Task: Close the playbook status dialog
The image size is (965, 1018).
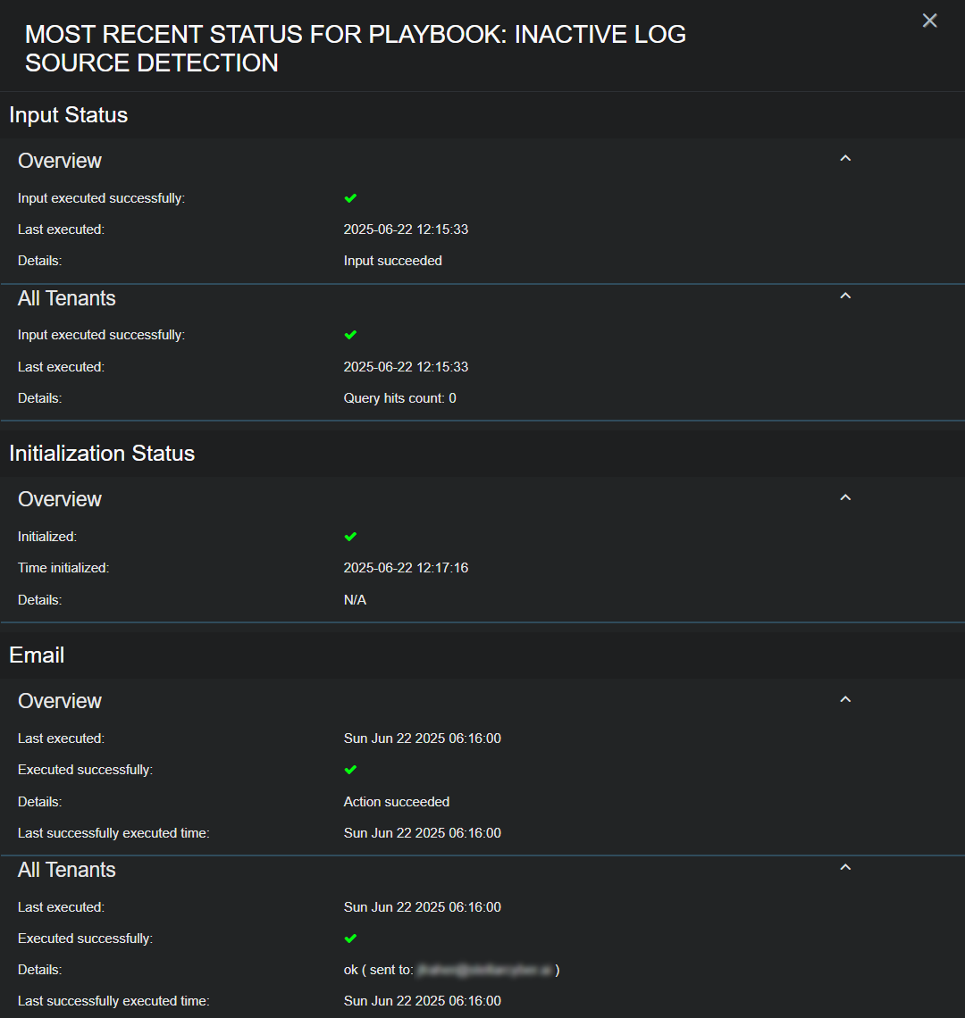Action: pos(929,21)
